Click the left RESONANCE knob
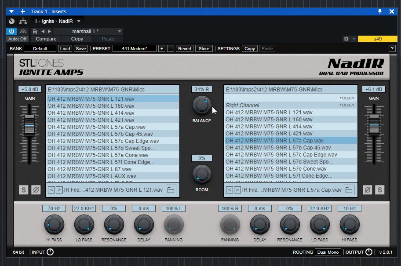The width and height of the screenshot is (401, 266). click(114, 224)
